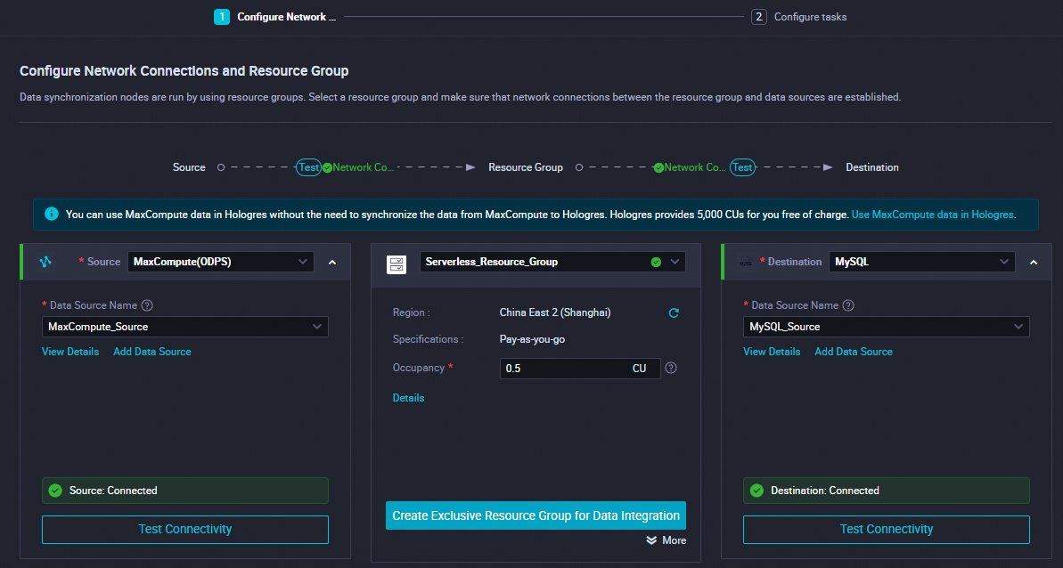1063x568 pixels.
Task: View Details of source data source
Action: [x=70, y=352]
